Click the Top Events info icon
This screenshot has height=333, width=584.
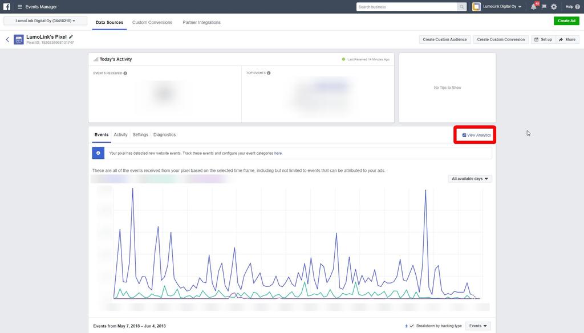click(x=269, y=73)
